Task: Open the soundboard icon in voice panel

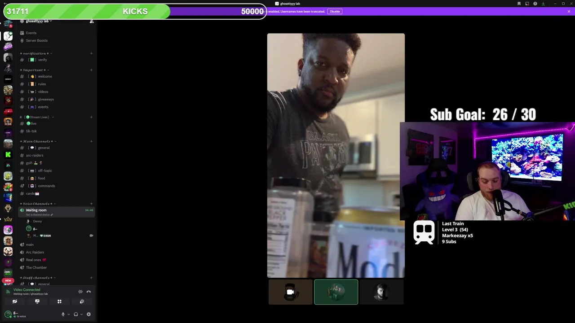Action: (x=82, y=301)
